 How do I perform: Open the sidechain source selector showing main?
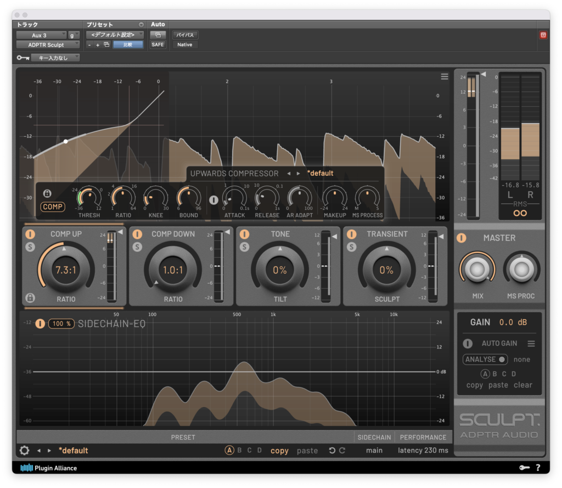pyautogui.click(x=374, y=450)
